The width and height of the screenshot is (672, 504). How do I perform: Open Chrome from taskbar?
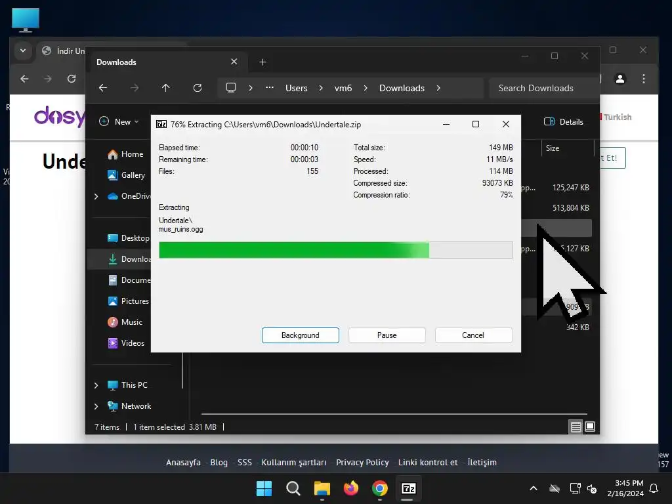click(x=380, y=488)
